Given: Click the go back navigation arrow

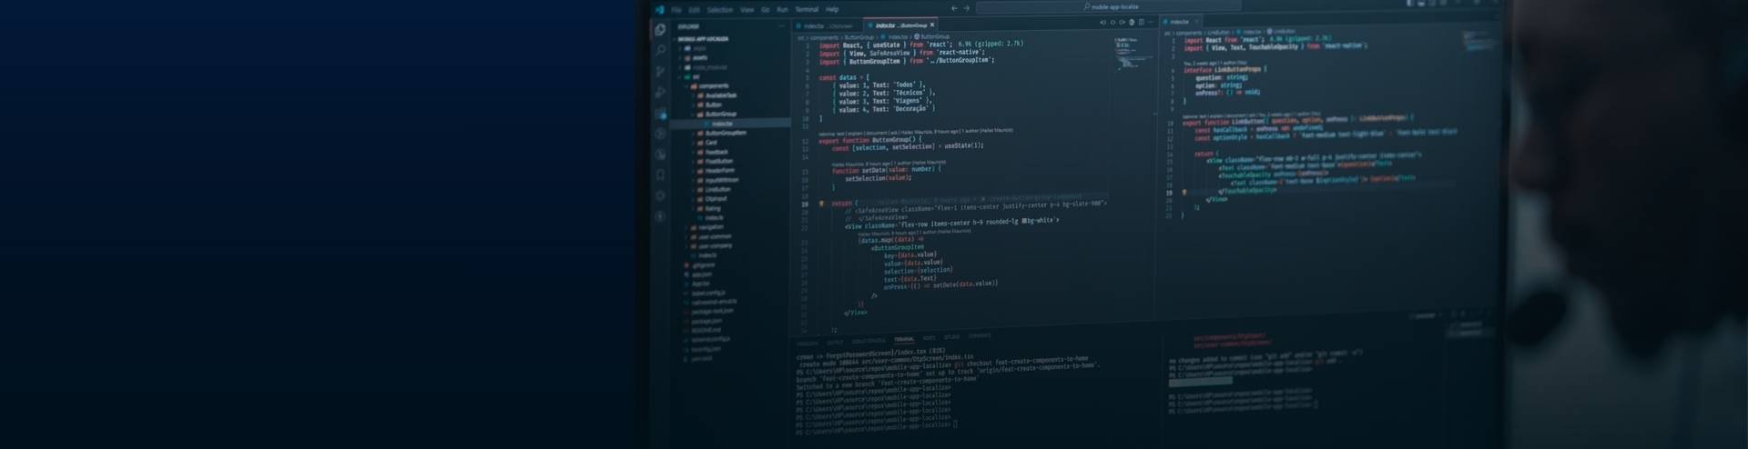Looking at the screenshot, I should [954, 8].
